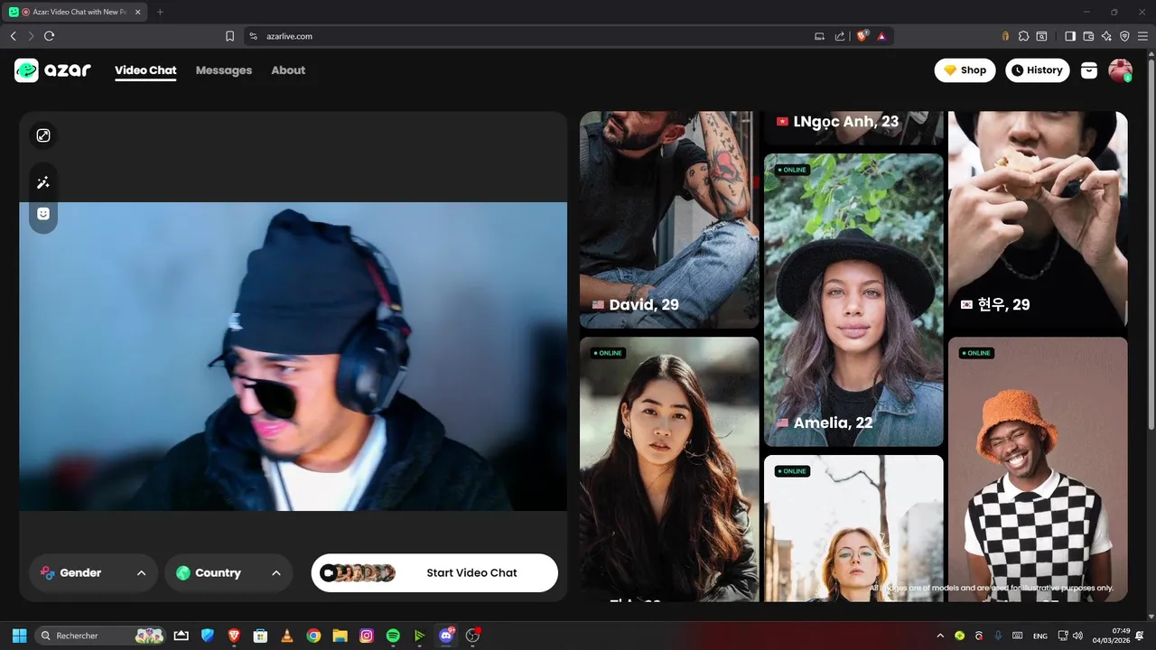Open the browser main menu
Viewport: 1156px width, 650px height.
tap(1143, 36)
